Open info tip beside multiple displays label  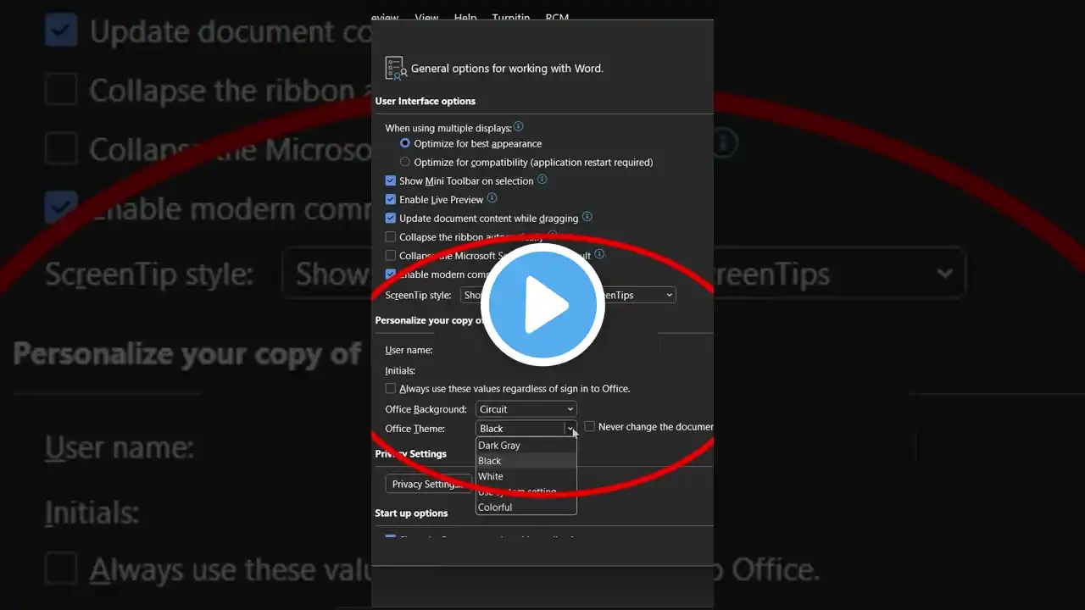(518, 127)
